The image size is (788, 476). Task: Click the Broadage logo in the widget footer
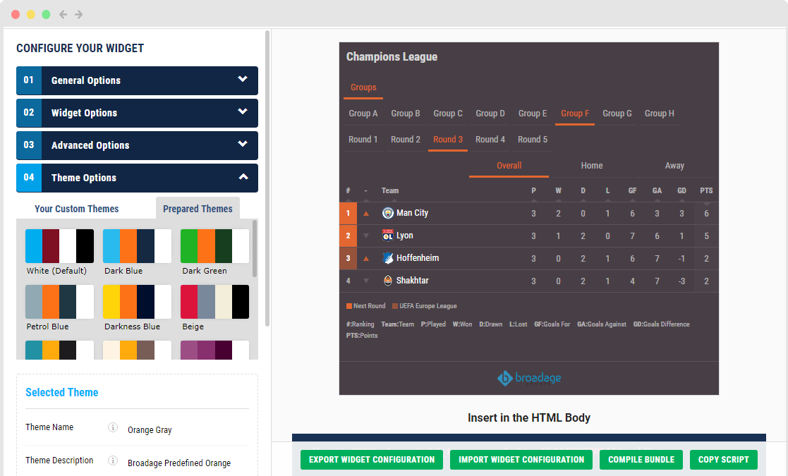pos(529,378)
